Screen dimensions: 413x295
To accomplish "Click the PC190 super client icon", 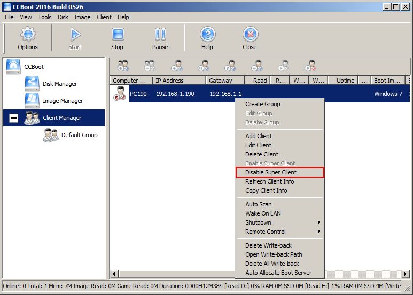I will [x=120, y=93].
